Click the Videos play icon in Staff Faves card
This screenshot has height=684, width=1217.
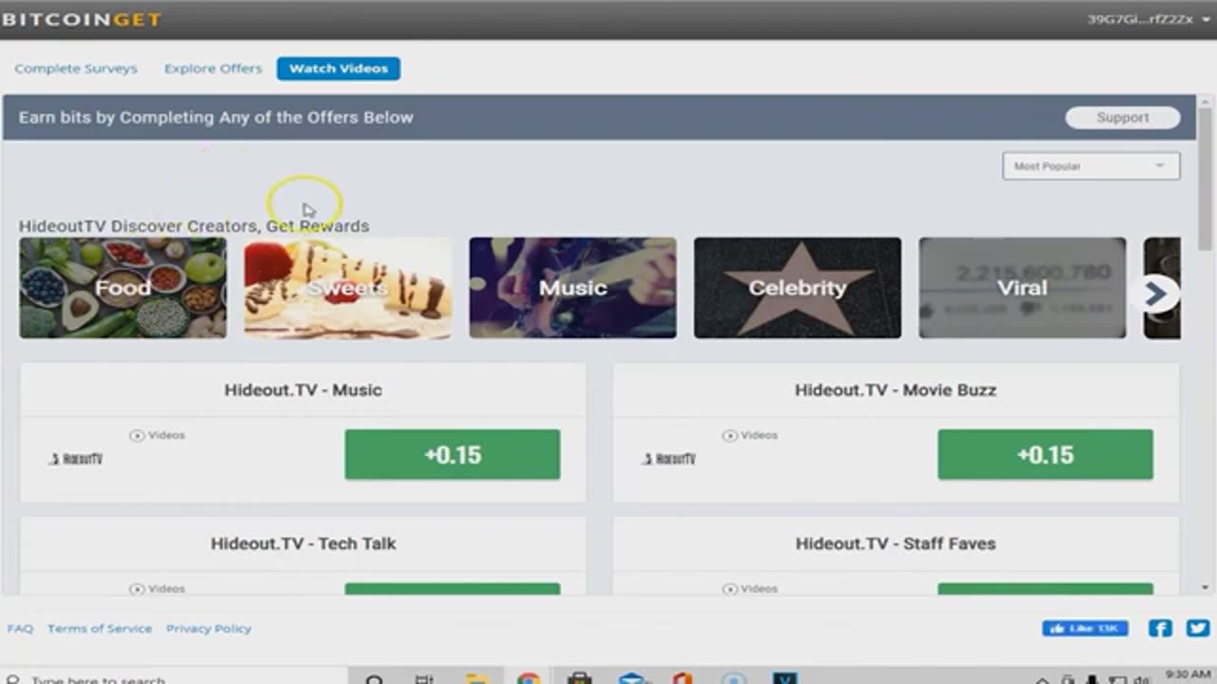(729, 589)
